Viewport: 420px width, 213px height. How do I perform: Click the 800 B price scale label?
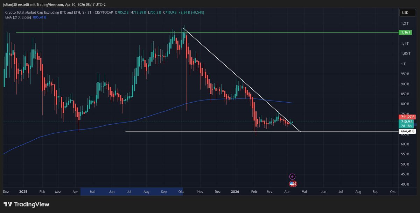point(405,104)
